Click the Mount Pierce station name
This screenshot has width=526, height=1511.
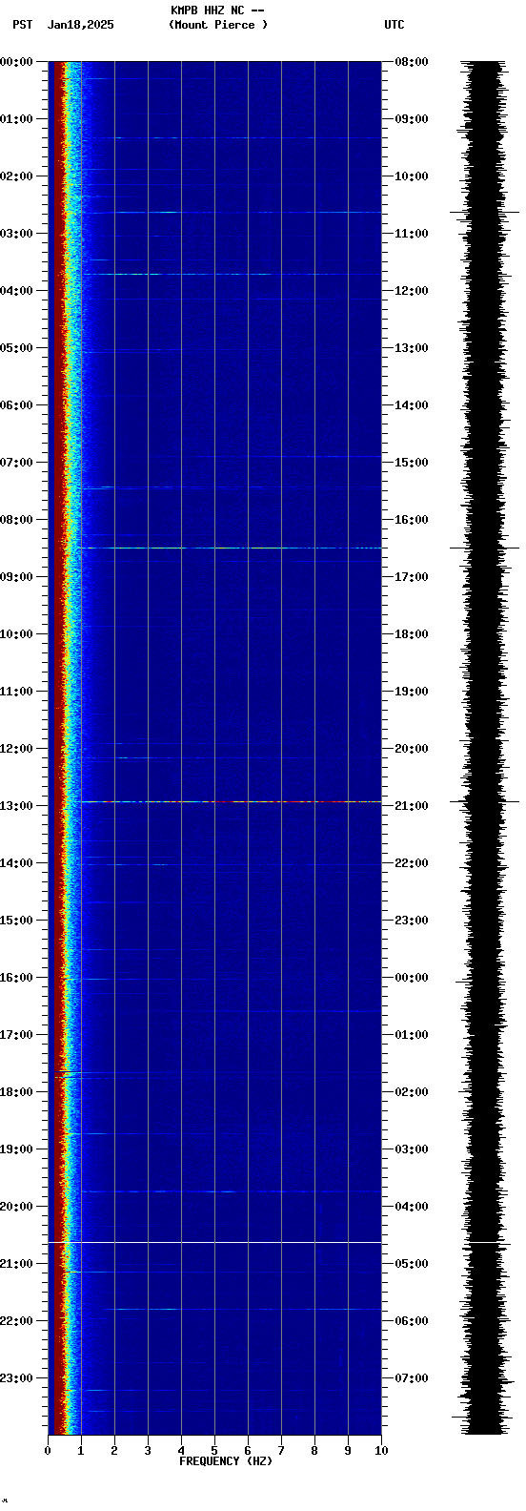[218, 25]
